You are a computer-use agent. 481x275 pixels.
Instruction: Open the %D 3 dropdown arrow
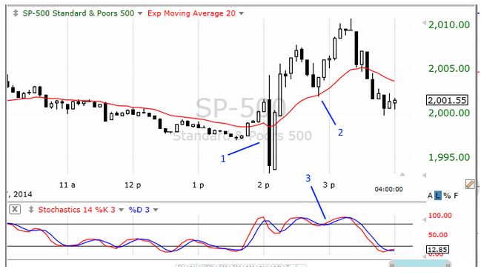[x=156, y=211]
